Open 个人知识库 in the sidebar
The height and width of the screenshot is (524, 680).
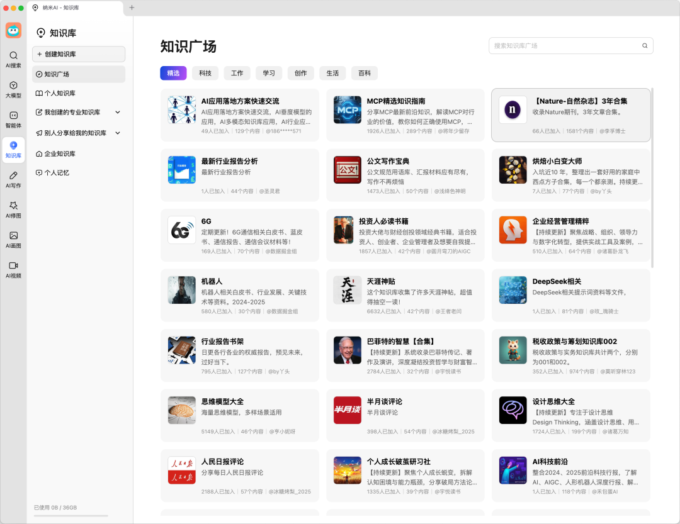click(x=60, y=93)
